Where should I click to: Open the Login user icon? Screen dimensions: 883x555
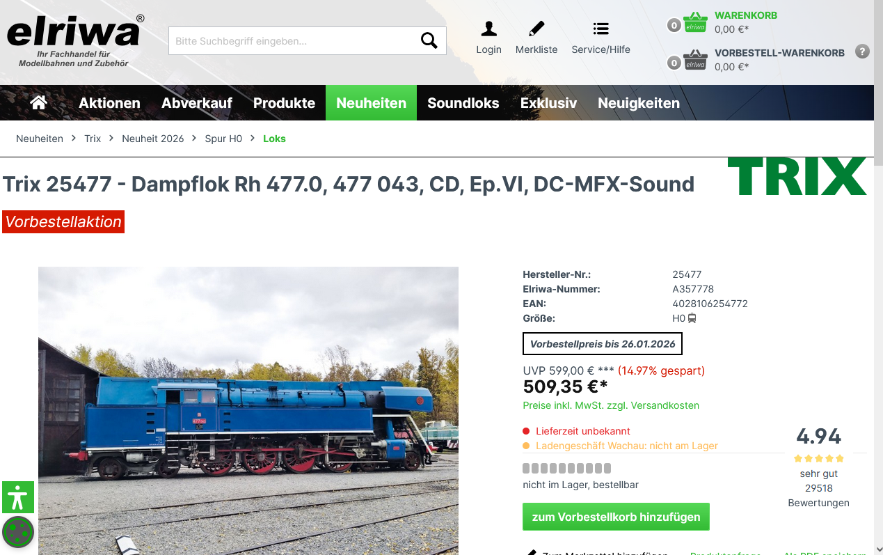[489, 29]
